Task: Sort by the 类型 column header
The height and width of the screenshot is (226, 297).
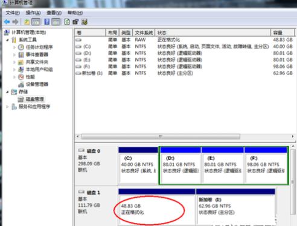Action: pos(126,32)
